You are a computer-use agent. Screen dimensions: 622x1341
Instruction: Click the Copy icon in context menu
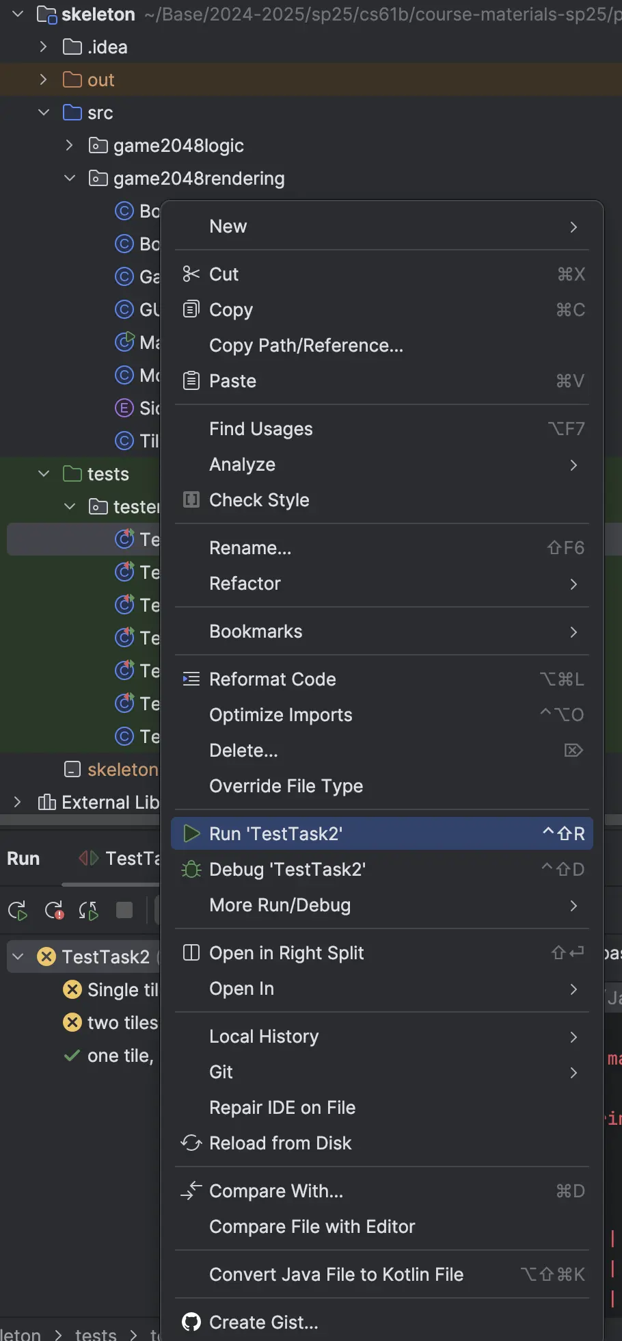click(x=191, y=309)
